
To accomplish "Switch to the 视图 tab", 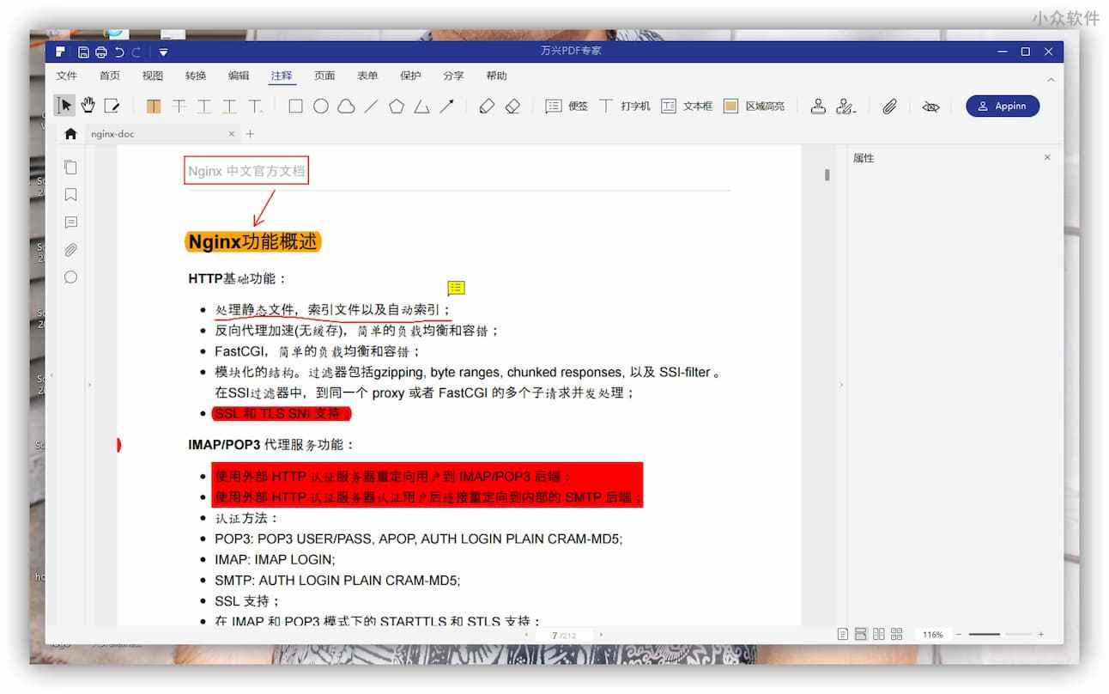I will point(153,76).
